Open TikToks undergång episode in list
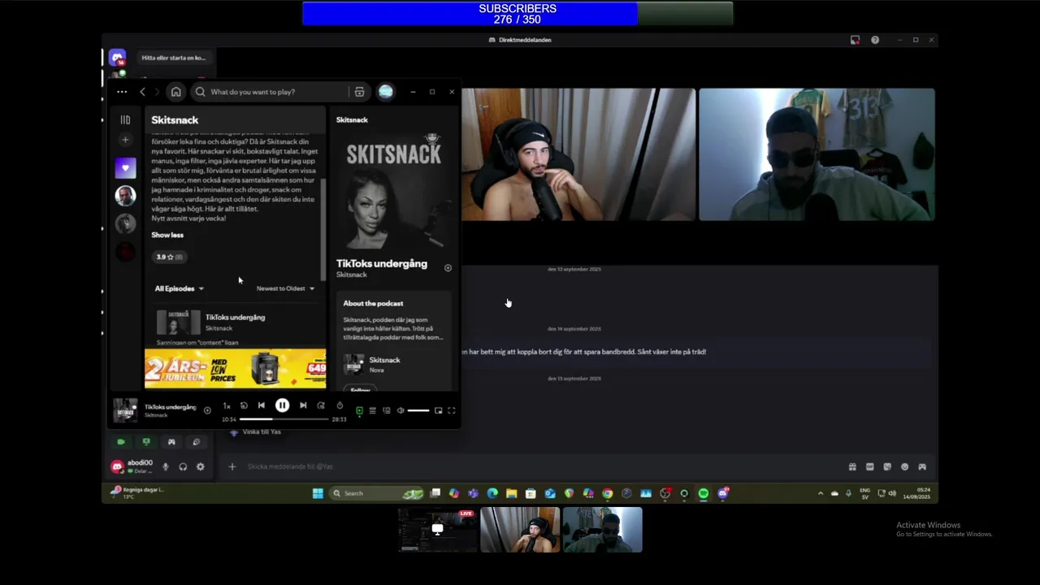 coord(235,318)
